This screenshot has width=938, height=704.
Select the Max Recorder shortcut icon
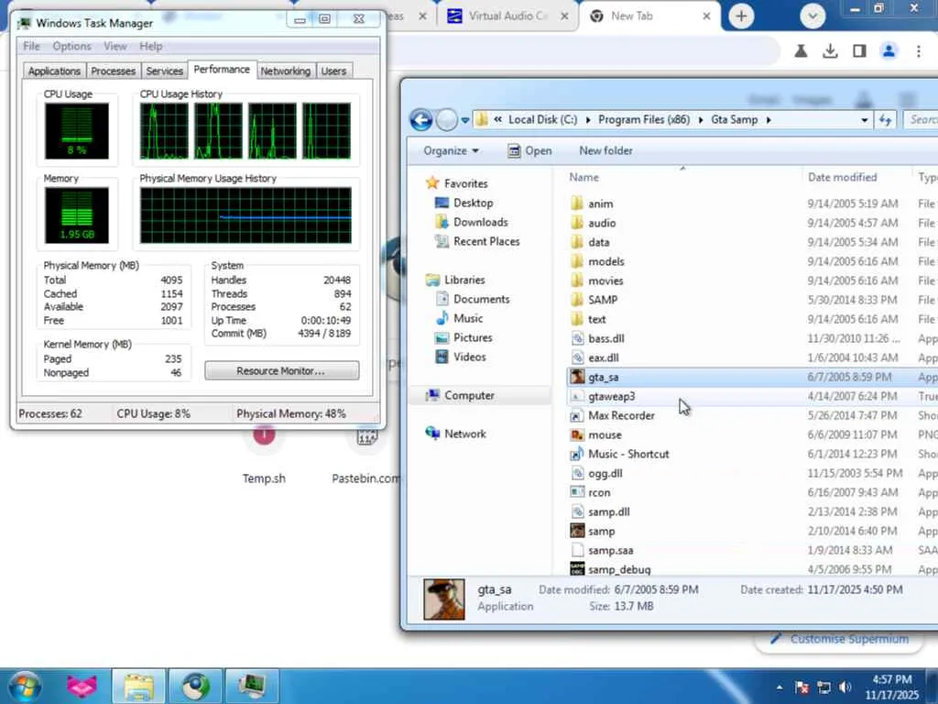[x=577, y=415]
